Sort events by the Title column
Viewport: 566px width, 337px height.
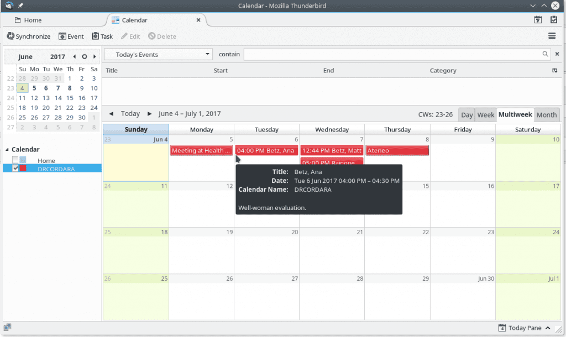[112, 70]
